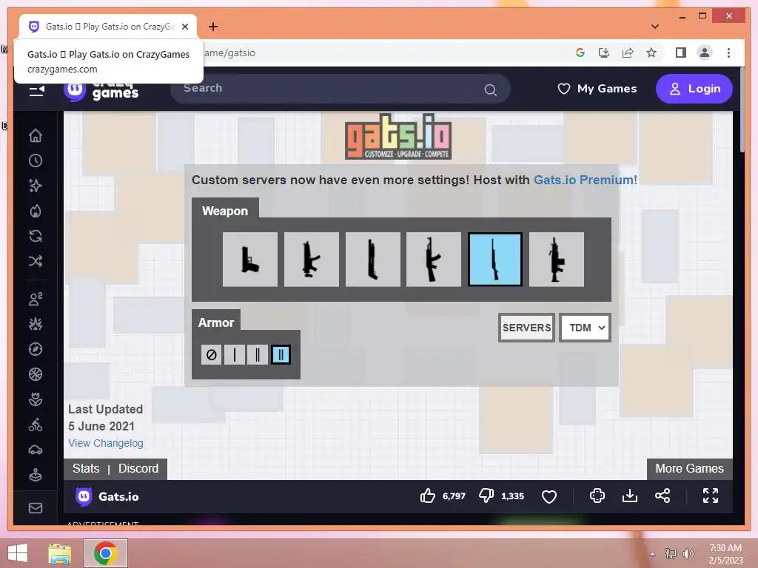Open Recently played clock icon
This screenshot has width=758, height=568.
36,160
